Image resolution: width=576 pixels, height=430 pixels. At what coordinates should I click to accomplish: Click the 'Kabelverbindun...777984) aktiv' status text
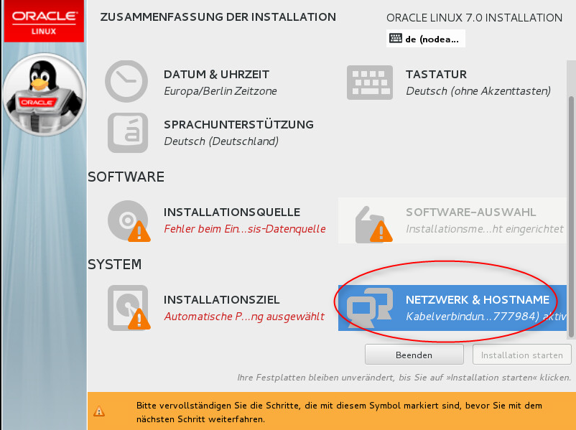pos(486,316)
